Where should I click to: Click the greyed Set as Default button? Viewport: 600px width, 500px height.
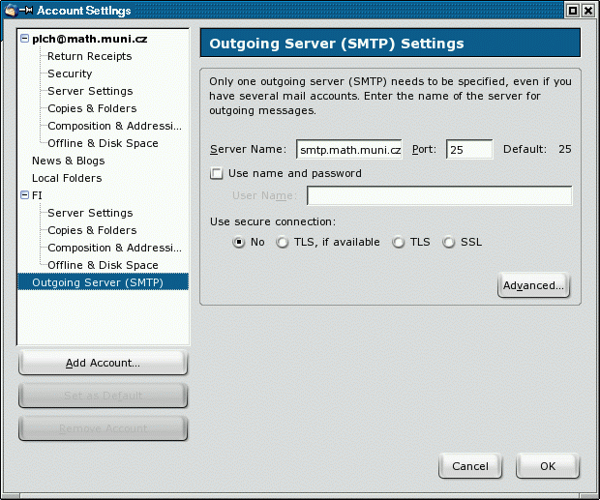point(103,396)
